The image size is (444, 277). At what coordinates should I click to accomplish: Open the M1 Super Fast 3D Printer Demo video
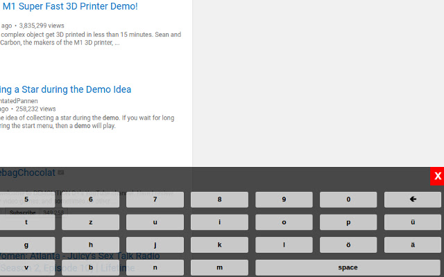point(70,6)
